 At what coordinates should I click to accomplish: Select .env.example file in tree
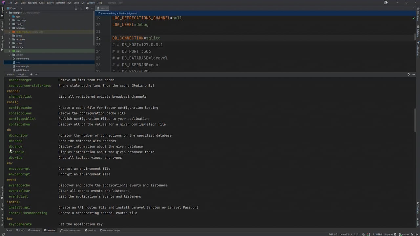point(22,66)
